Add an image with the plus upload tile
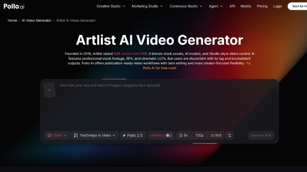This screenshot has width=307, height=172. tap(49, 90)
